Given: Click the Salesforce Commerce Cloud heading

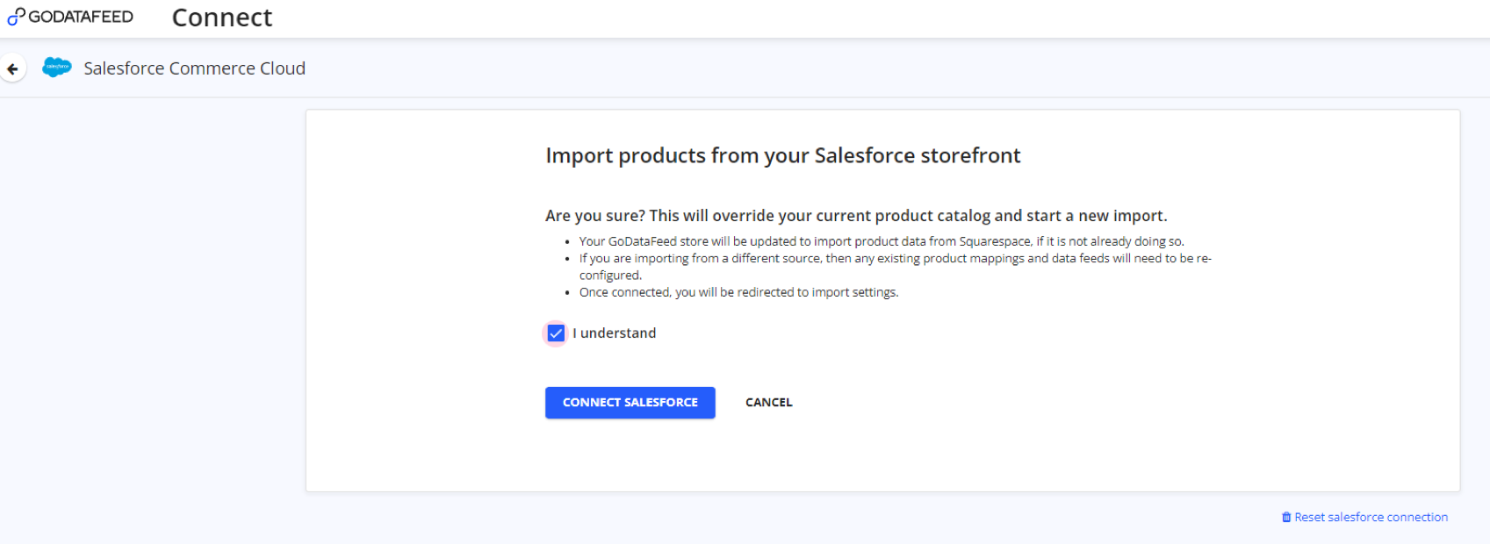Looking at the screenshot, I should click(x=195, y=68).
